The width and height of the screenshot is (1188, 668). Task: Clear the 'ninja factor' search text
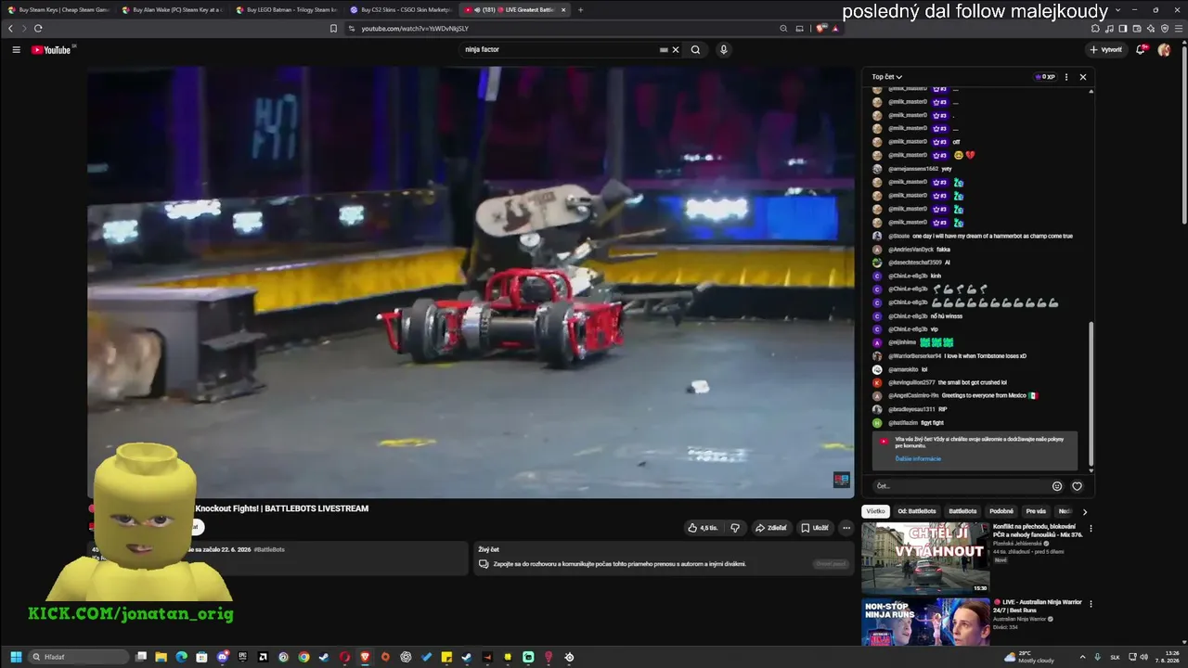click(676, 50)
